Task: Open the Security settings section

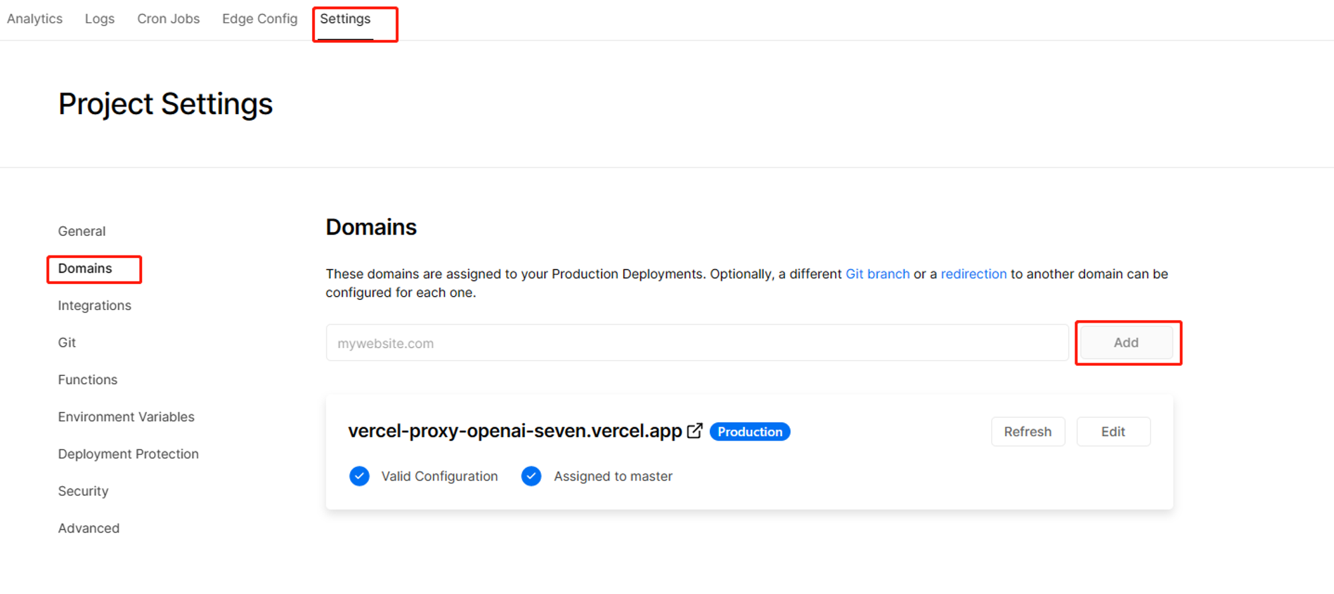Action: (83, 491)
